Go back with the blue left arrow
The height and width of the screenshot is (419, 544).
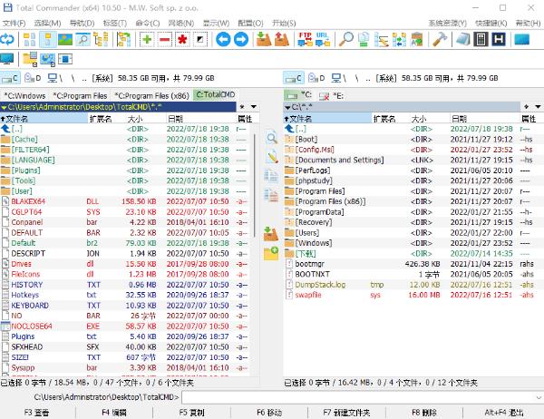223,39
